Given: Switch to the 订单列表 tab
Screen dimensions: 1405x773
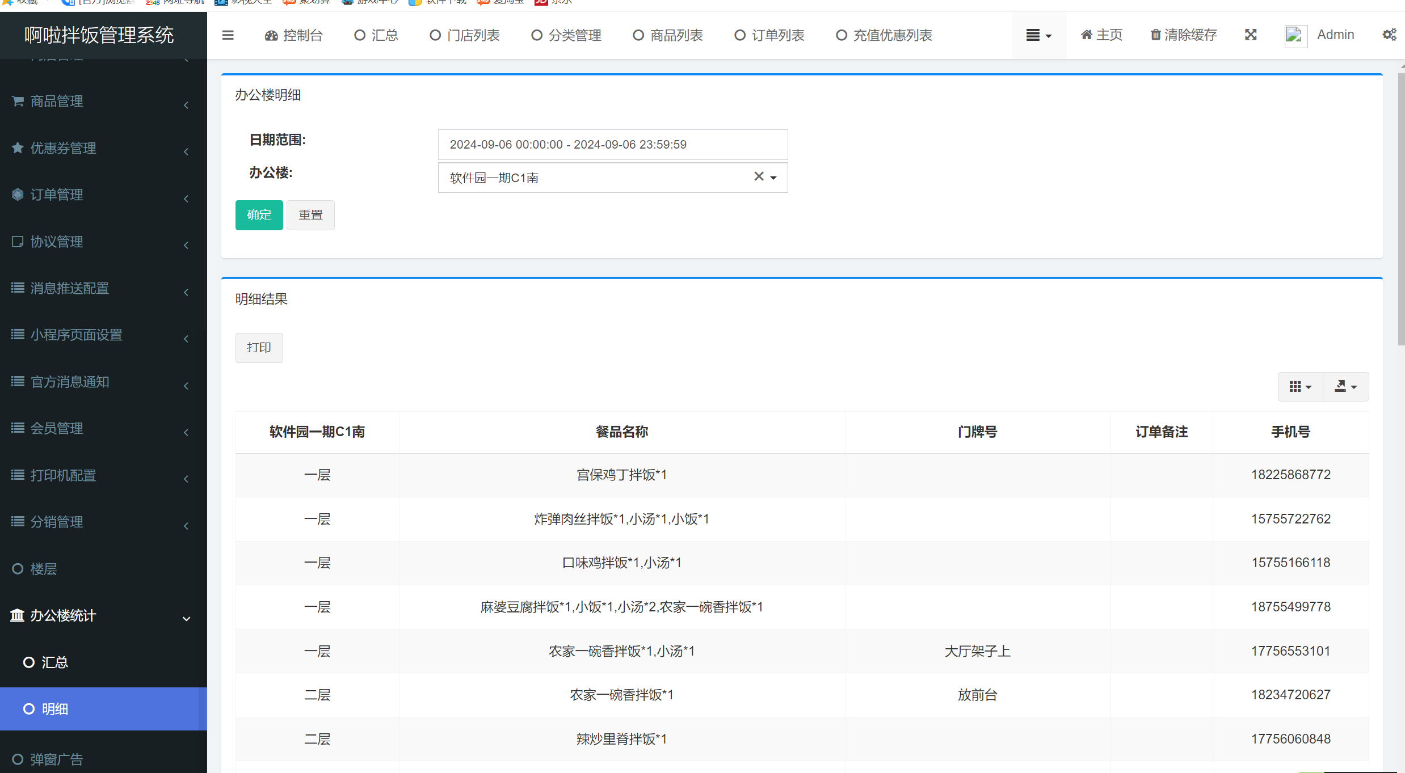Looking at the screenshot, I should pos(769,35).
